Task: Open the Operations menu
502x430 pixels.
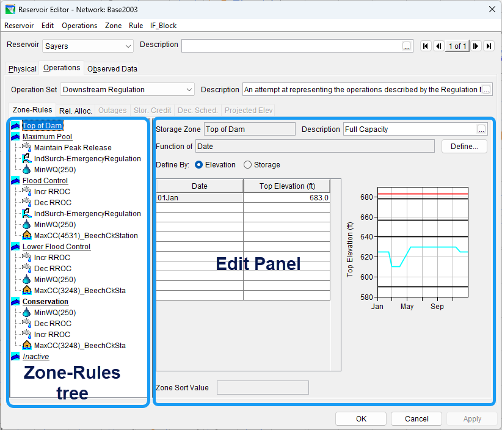Action: 79,26
